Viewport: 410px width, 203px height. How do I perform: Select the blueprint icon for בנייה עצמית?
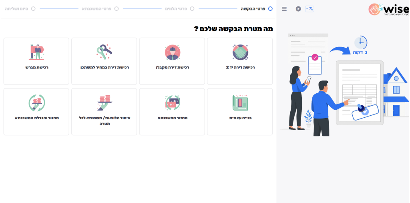tap(240, 103)
